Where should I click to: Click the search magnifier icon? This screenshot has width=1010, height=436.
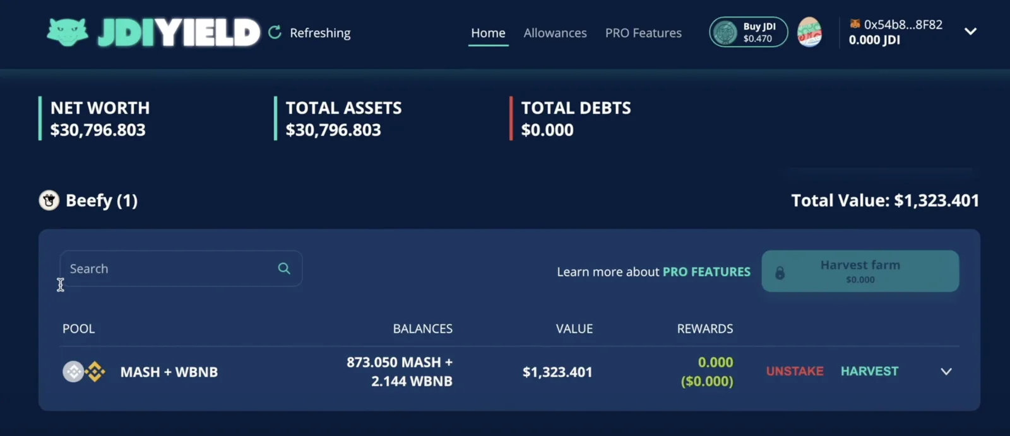coord(284,268)
